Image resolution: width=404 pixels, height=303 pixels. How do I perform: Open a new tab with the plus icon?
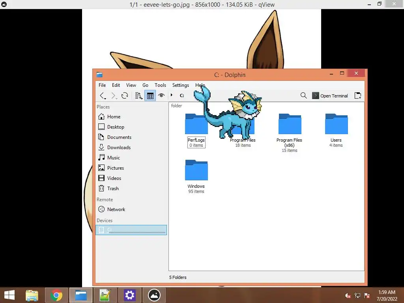coord(358,95)
